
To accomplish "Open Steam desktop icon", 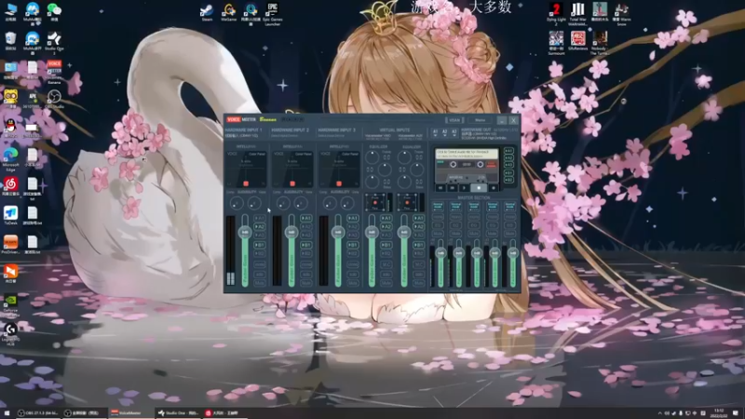I will coord(207,12).
